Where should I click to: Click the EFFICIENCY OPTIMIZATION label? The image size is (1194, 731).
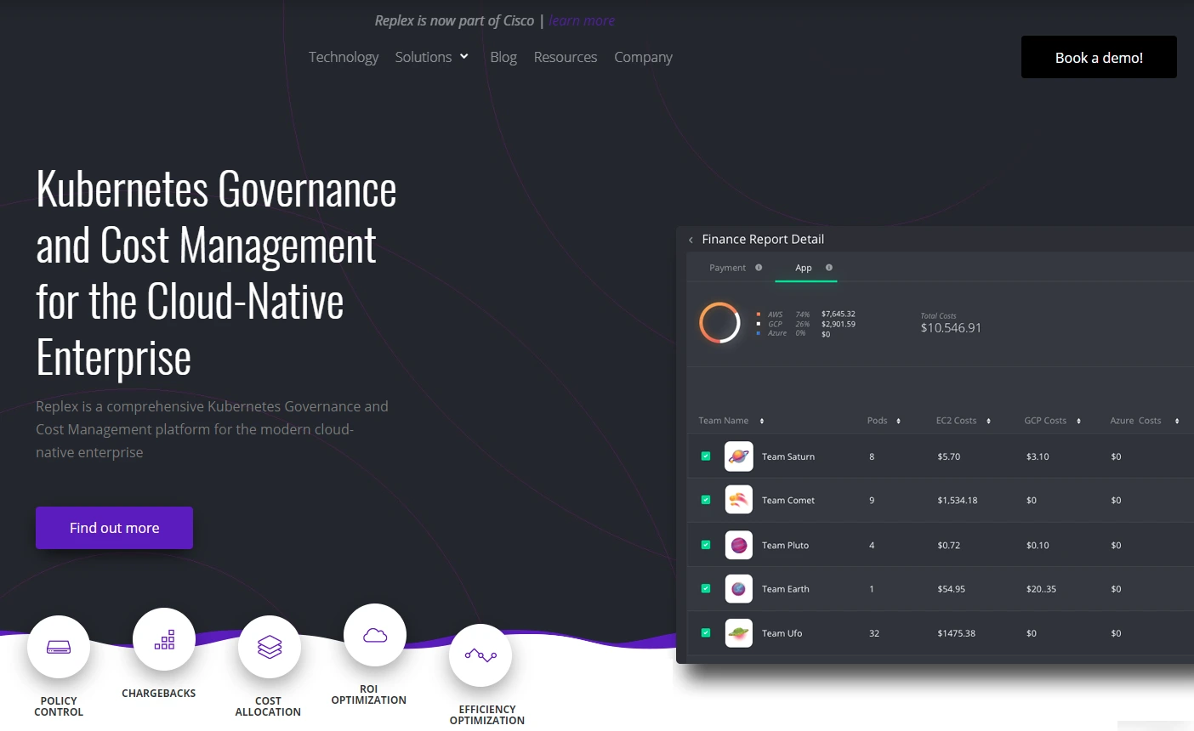(487, 715)
